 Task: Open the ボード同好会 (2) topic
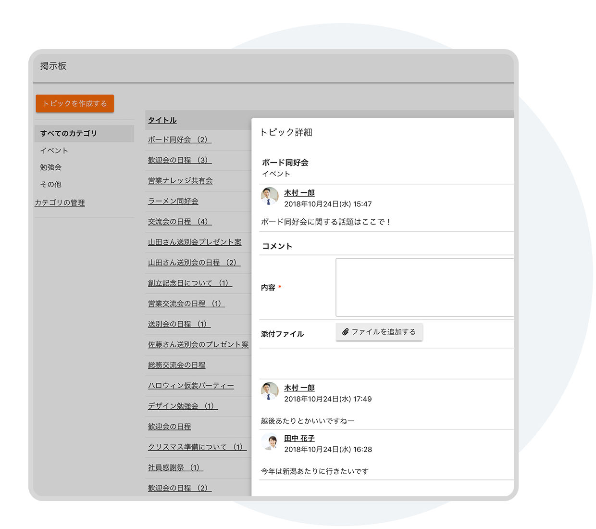[179, 139]
